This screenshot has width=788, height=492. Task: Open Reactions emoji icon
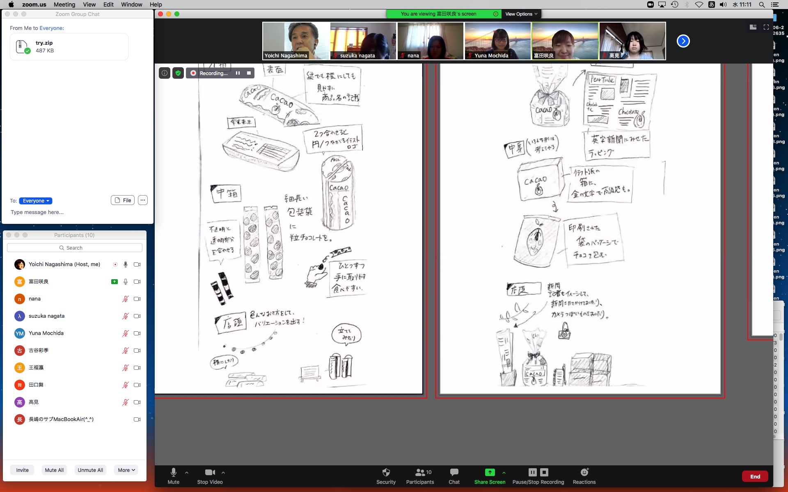[x=584, y=472]
